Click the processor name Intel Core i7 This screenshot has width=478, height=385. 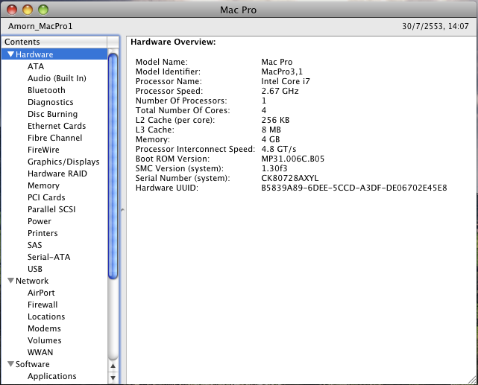pyautogui.click(x=286, y=81)
